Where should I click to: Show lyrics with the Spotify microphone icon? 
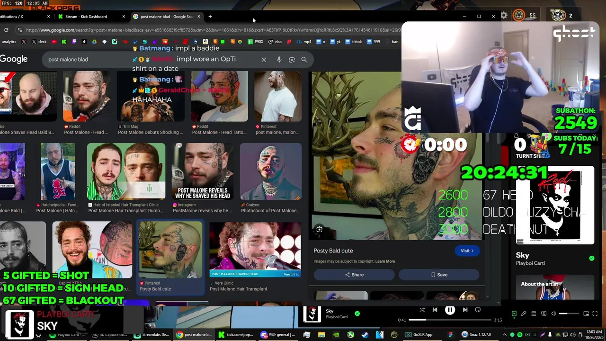point(524,314)
